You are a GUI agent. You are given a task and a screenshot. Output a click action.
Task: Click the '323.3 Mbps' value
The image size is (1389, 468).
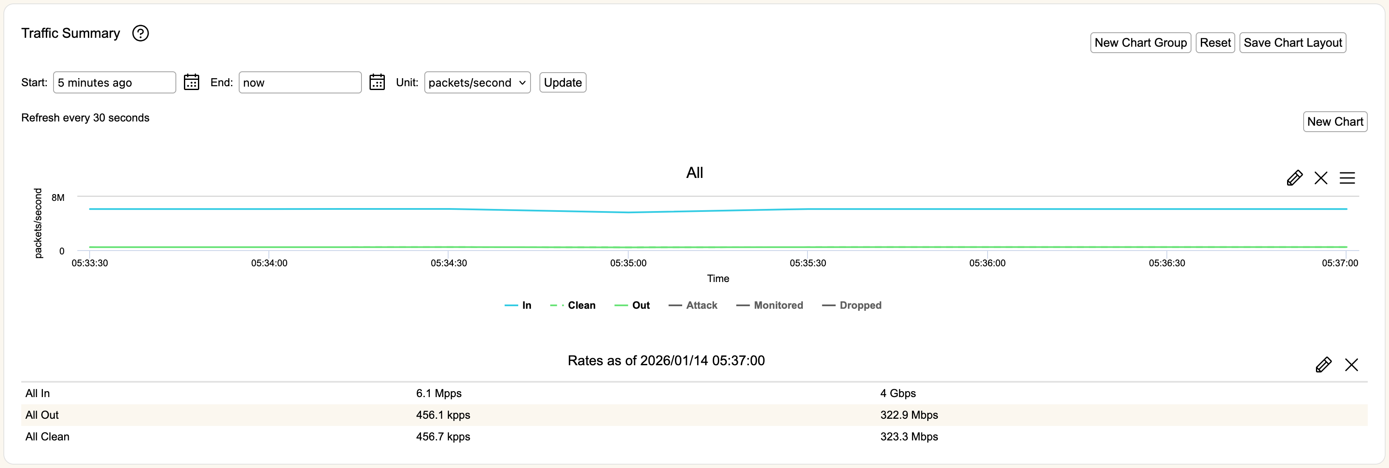pos(909,437)
